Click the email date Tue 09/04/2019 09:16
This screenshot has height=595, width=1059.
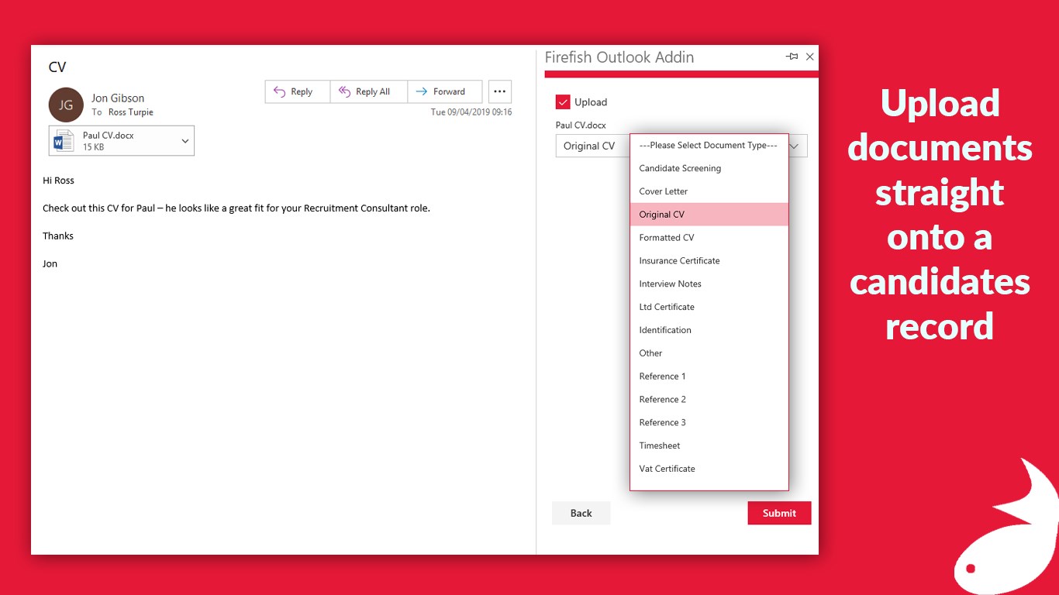click(471, 112)
